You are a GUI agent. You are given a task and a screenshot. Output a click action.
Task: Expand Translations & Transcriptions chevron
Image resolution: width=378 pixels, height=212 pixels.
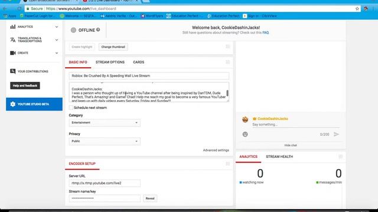57,40
